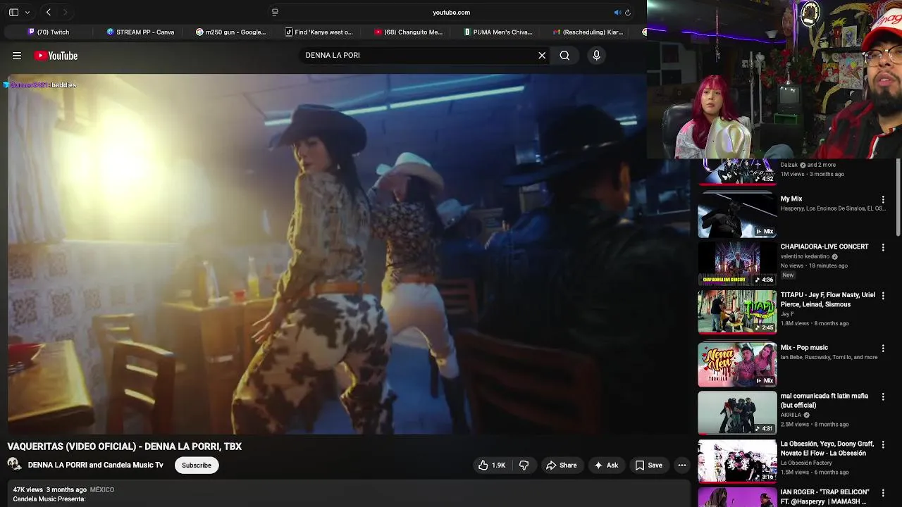The width and height of the screenshot is (902, 507).
Task: Switch to PUMA Men's Chiva... tab
Action: (x=498, y=32)
